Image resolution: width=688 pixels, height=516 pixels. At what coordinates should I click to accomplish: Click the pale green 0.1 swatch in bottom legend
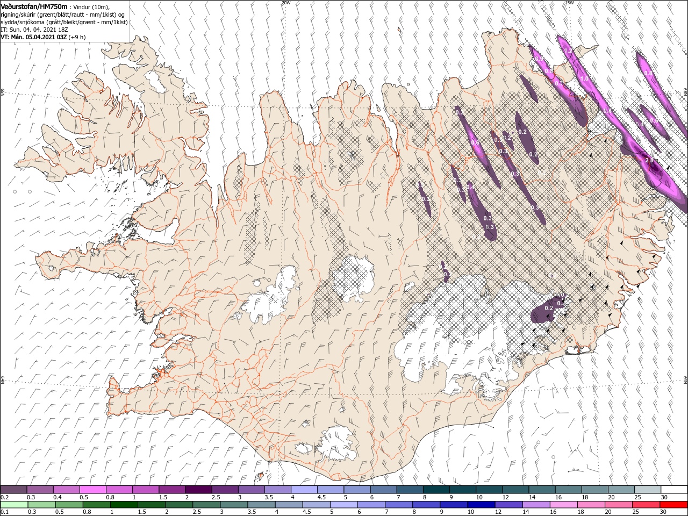(x=14, y=505)
